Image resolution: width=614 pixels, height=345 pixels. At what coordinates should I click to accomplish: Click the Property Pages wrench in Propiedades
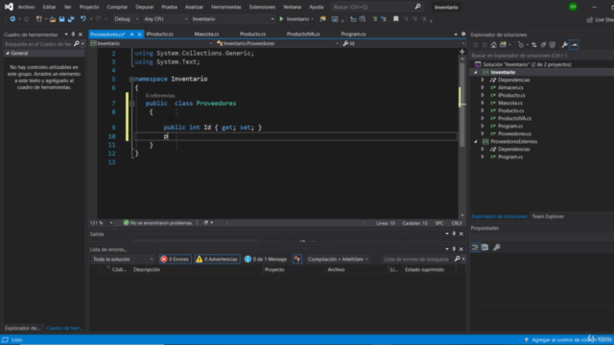pyautogui.click(x=497, y=247)
